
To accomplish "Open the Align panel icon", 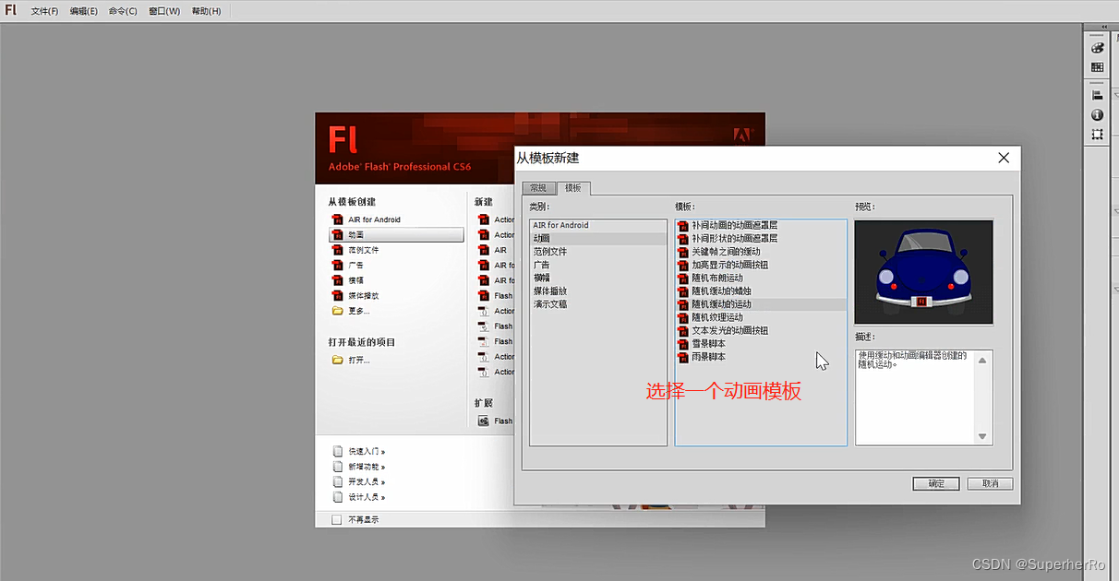I will point(1097,94).
